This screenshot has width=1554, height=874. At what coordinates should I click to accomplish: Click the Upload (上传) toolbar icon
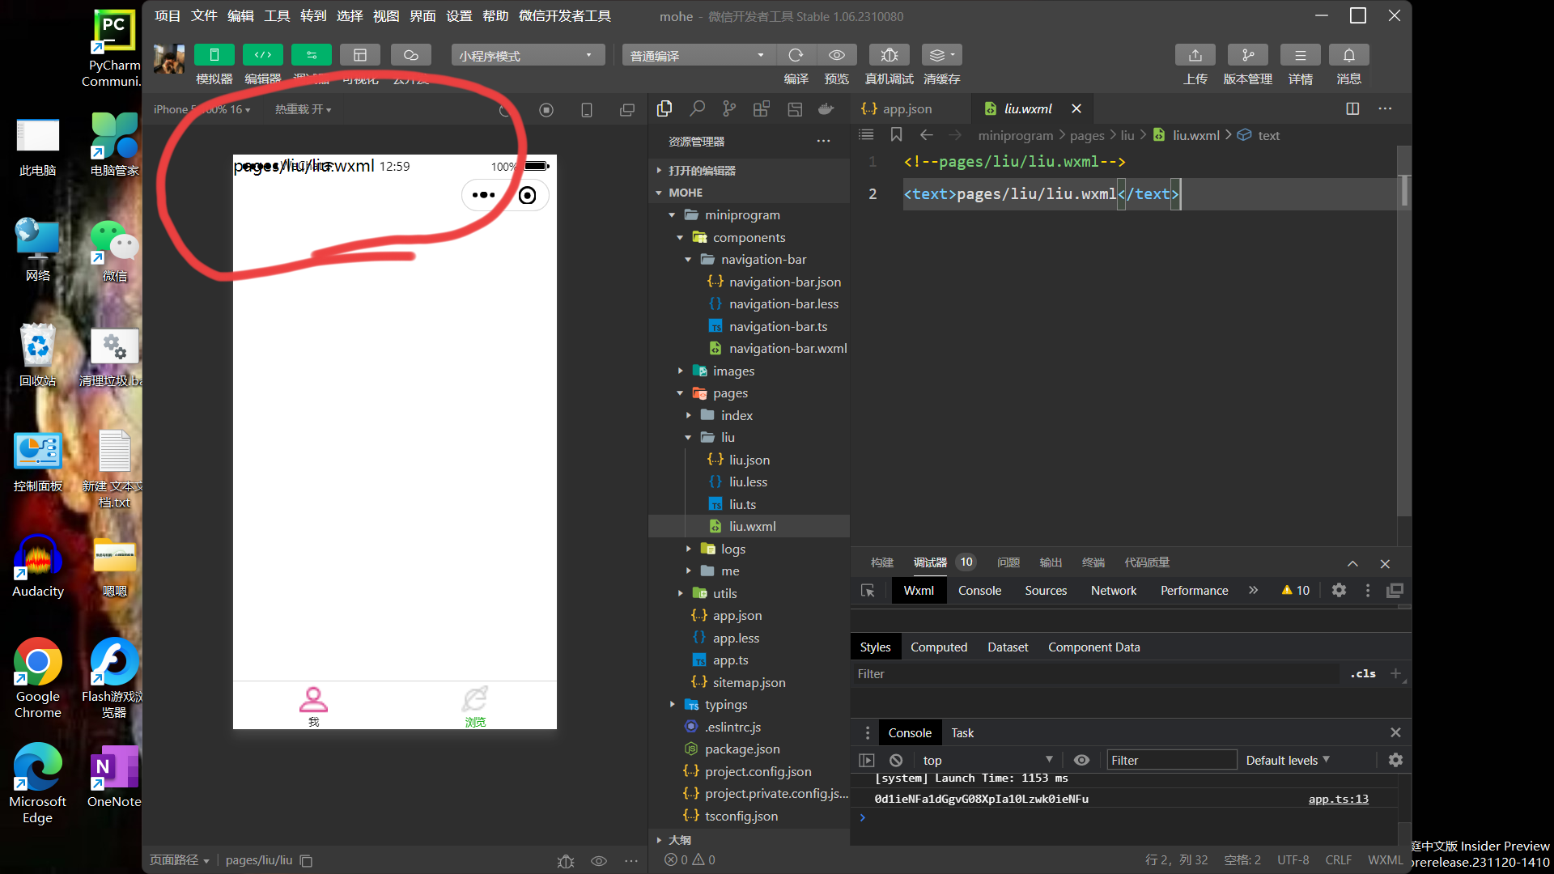pyautogui.click(x=1195, y=55)
